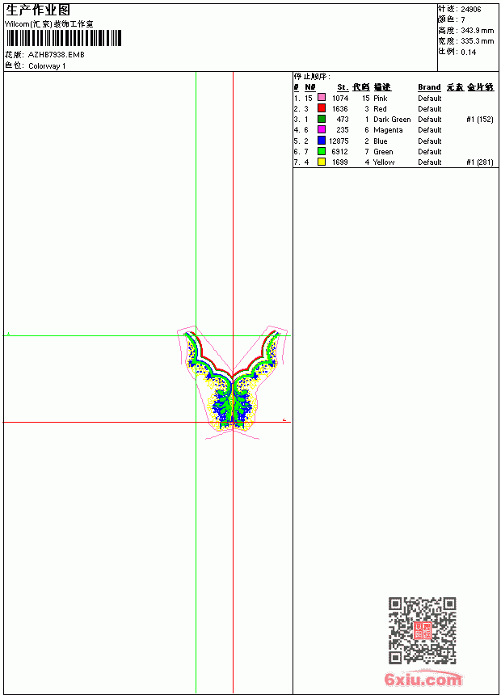This screenshot has height=695, width=501.
Task: Click the total stitch count 24906
Action: point(471,10)
